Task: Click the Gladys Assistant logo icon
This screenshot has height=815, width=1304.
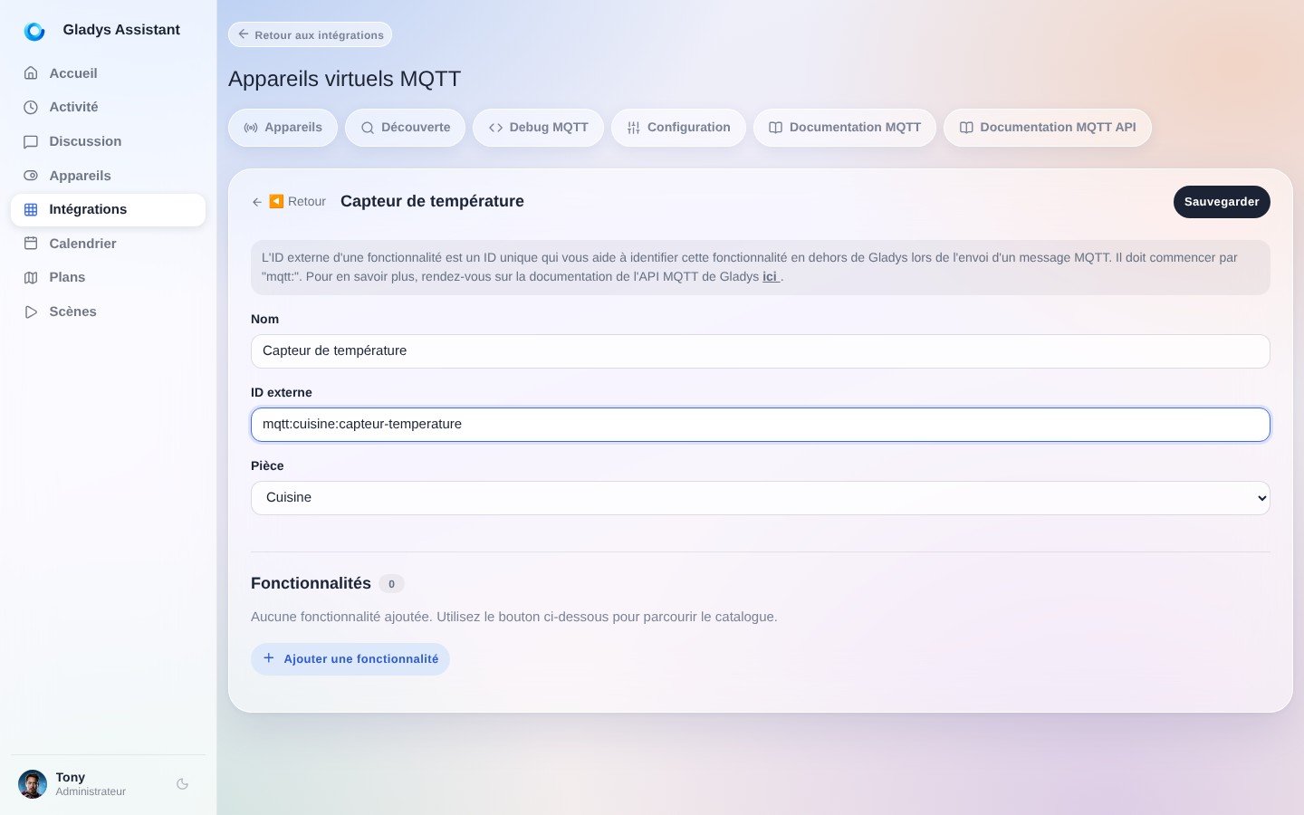Action: coord(34,31)
